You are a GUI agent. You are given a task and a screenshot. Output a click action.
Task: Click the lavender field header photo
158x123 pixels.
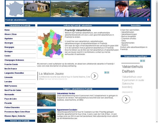139,9
